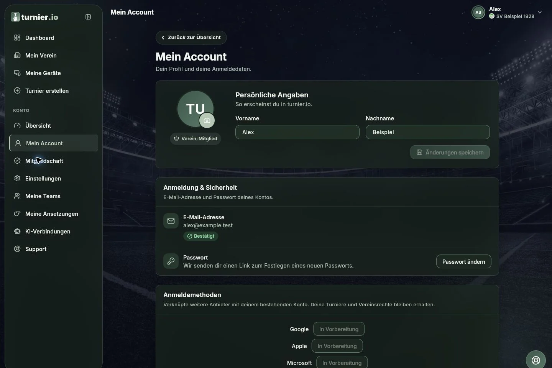Click the TU profile avatar
The width and height of the screenshot is (552, 368).
pyautogui.click(x=195, y=109)
